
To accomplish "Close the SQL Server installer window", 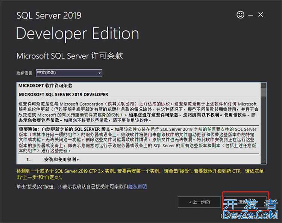I will point(261,15).
